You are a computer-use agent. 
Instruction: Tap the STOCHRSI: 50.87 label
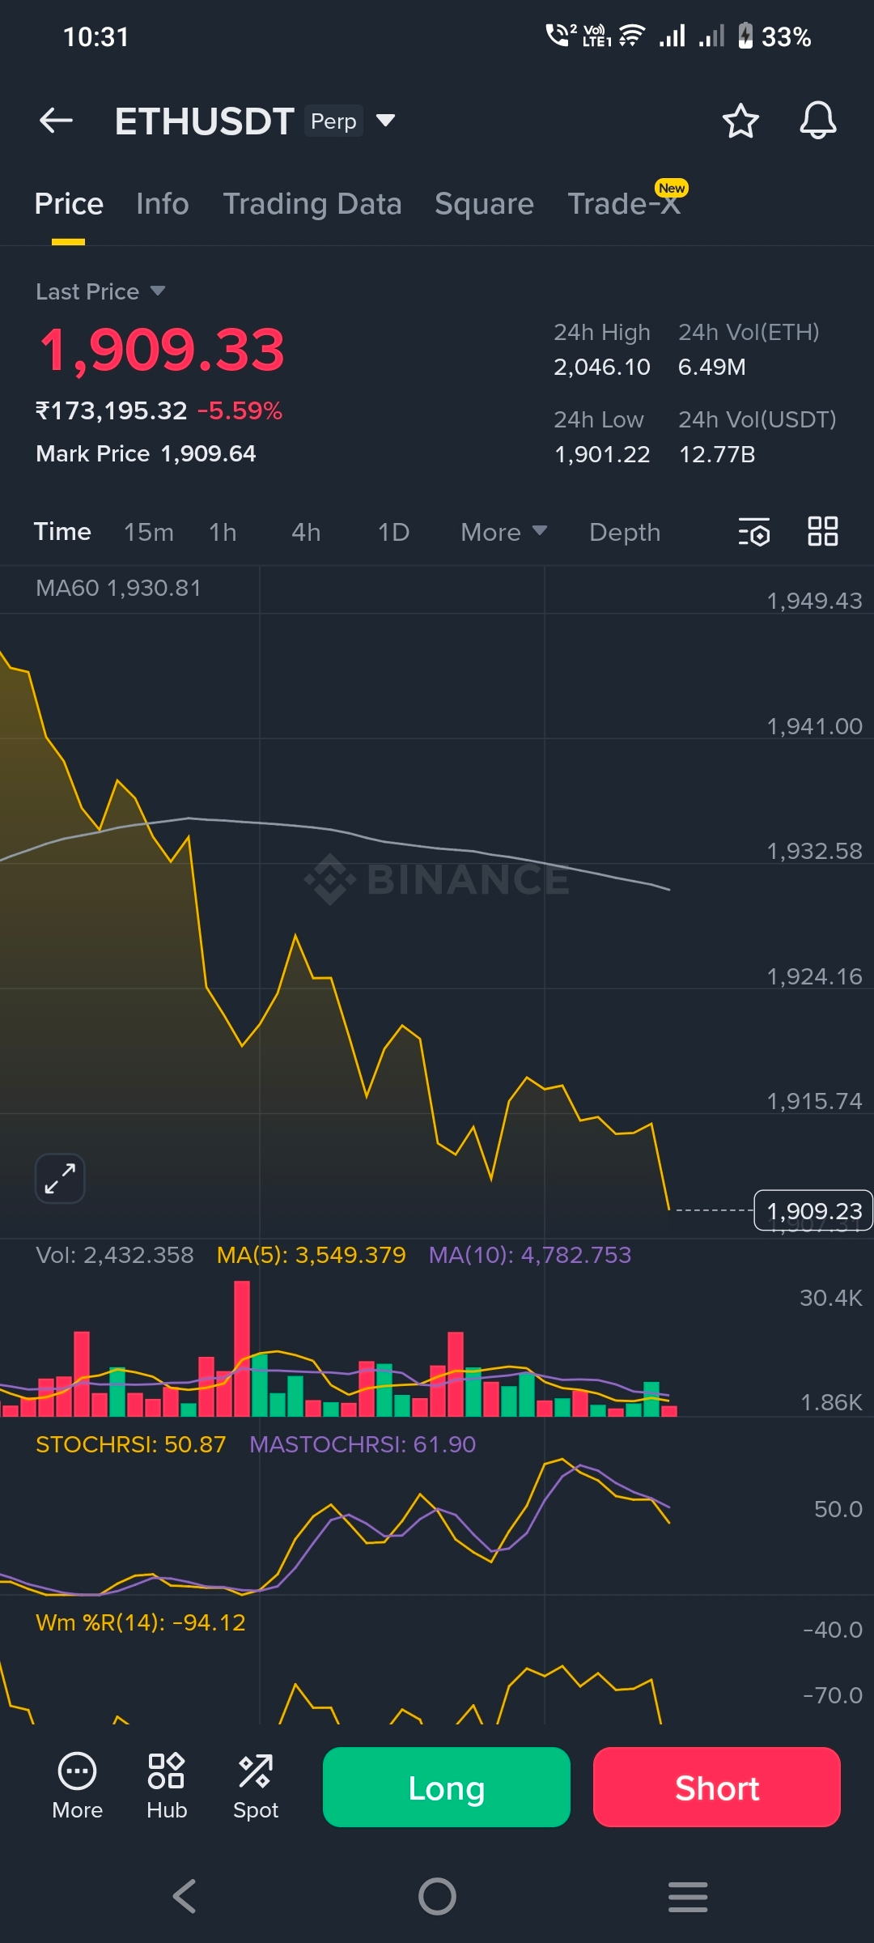(130, 1444)
